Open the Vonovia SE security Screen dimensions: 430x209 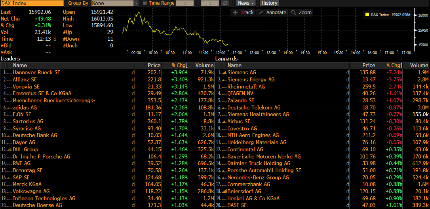(26, 87)
